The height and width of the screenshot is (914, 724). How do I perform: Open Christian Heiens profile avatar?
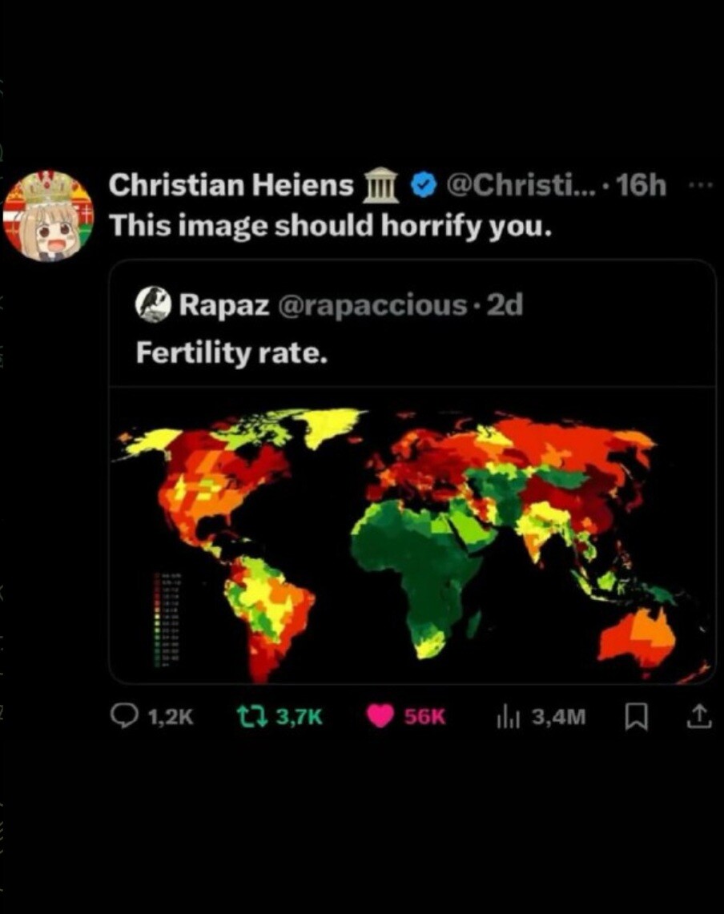coord(49,215)
